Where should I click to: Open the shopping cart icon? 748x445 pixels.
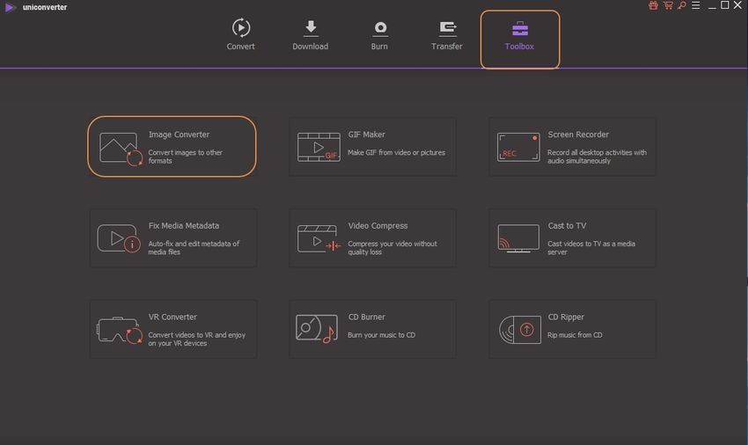pos(668,5)
